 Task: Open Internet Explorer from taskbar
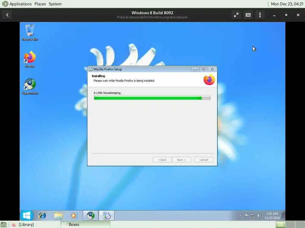coord(42,216)
